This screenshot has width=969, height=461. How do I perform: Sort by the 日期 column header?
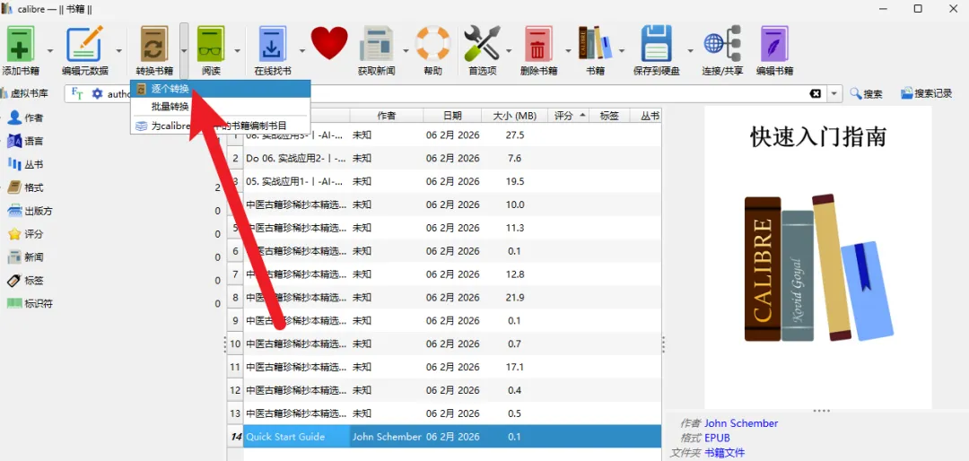click(x=451, y=116)
